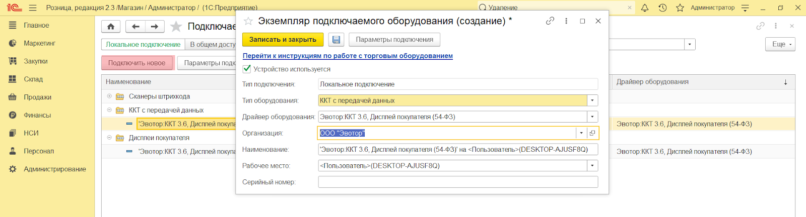Click Подключить новое button

pyautogui.click(x=137, y=63)
